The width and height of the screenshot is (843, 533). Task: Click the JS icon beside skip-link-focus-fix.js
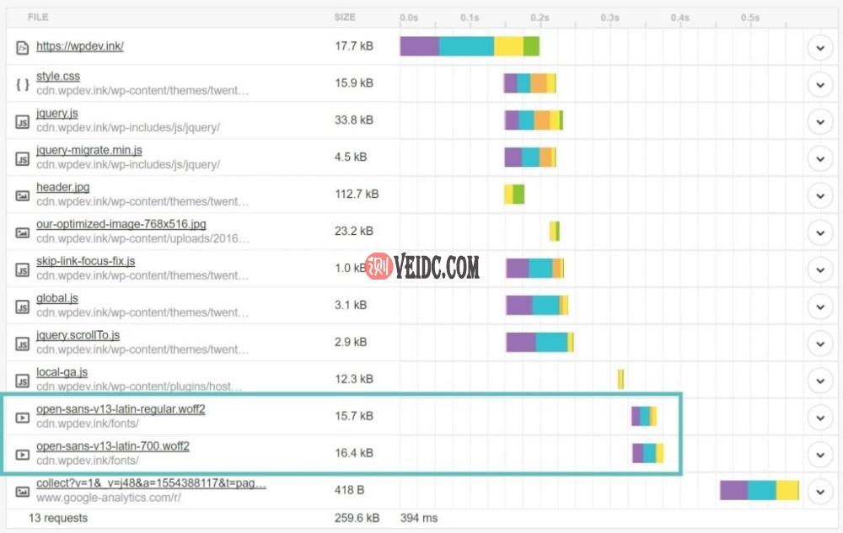point(22,270)
